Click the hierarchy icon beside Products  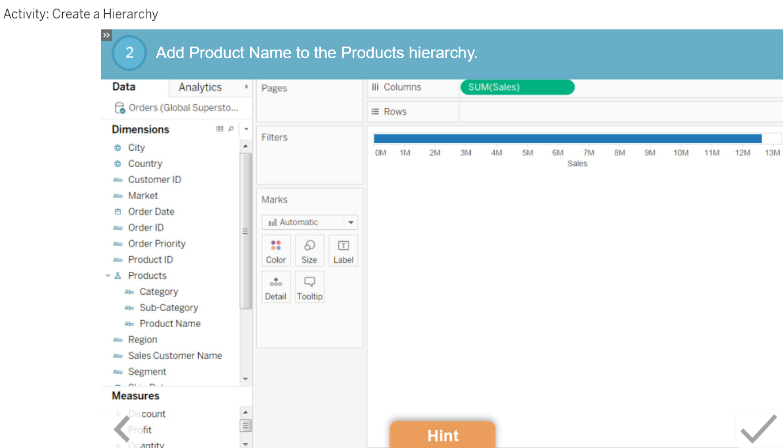click(118, 276)
